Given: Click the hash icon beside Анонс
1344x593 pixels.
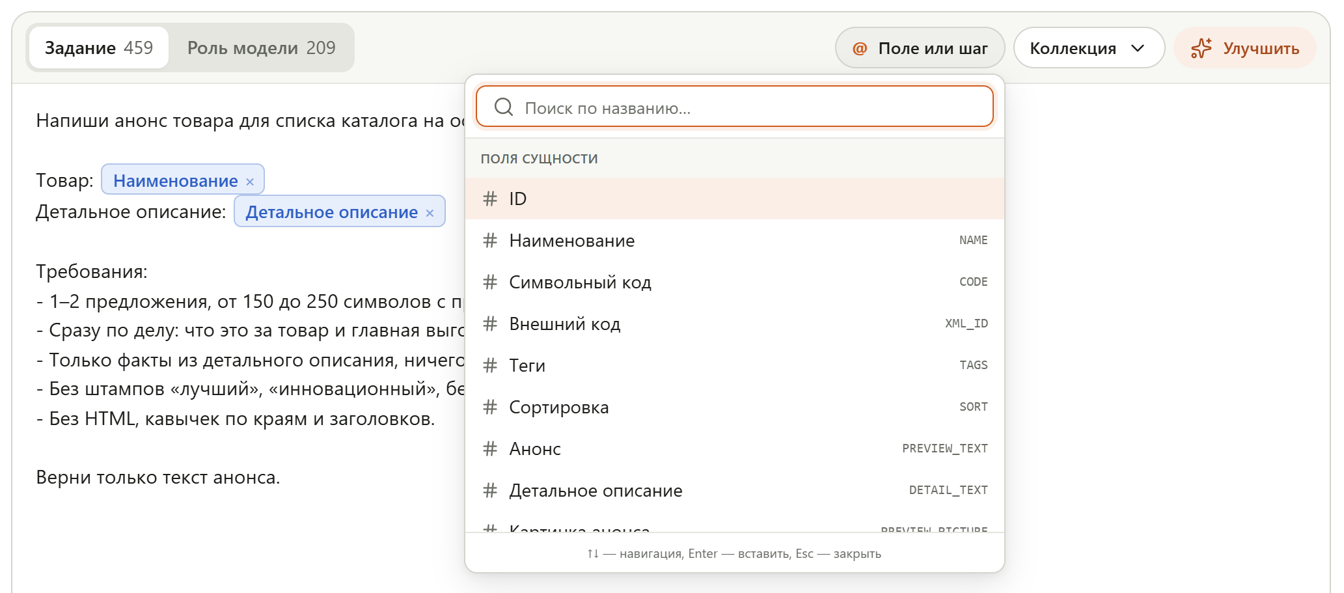Looking at the screenshot, I should pyautogui.click(x=490, y=448).
